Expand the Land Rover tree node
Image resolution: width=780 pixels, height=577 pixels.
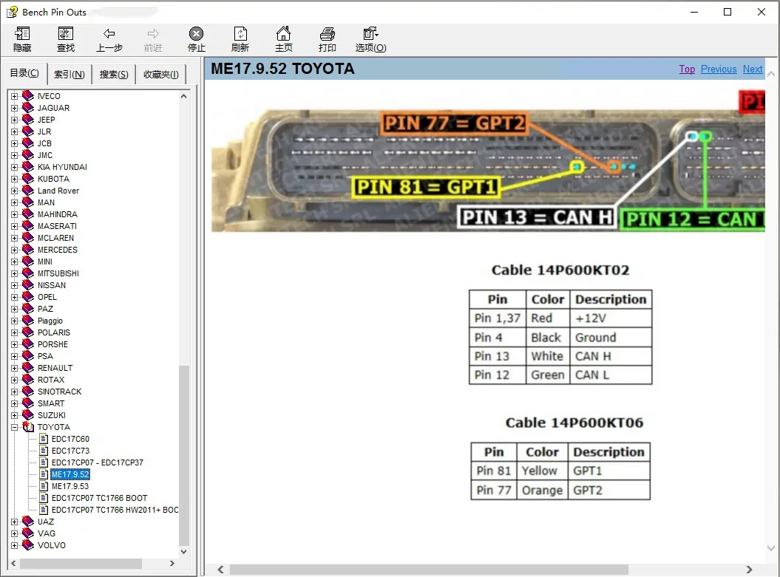pos(15,191)
